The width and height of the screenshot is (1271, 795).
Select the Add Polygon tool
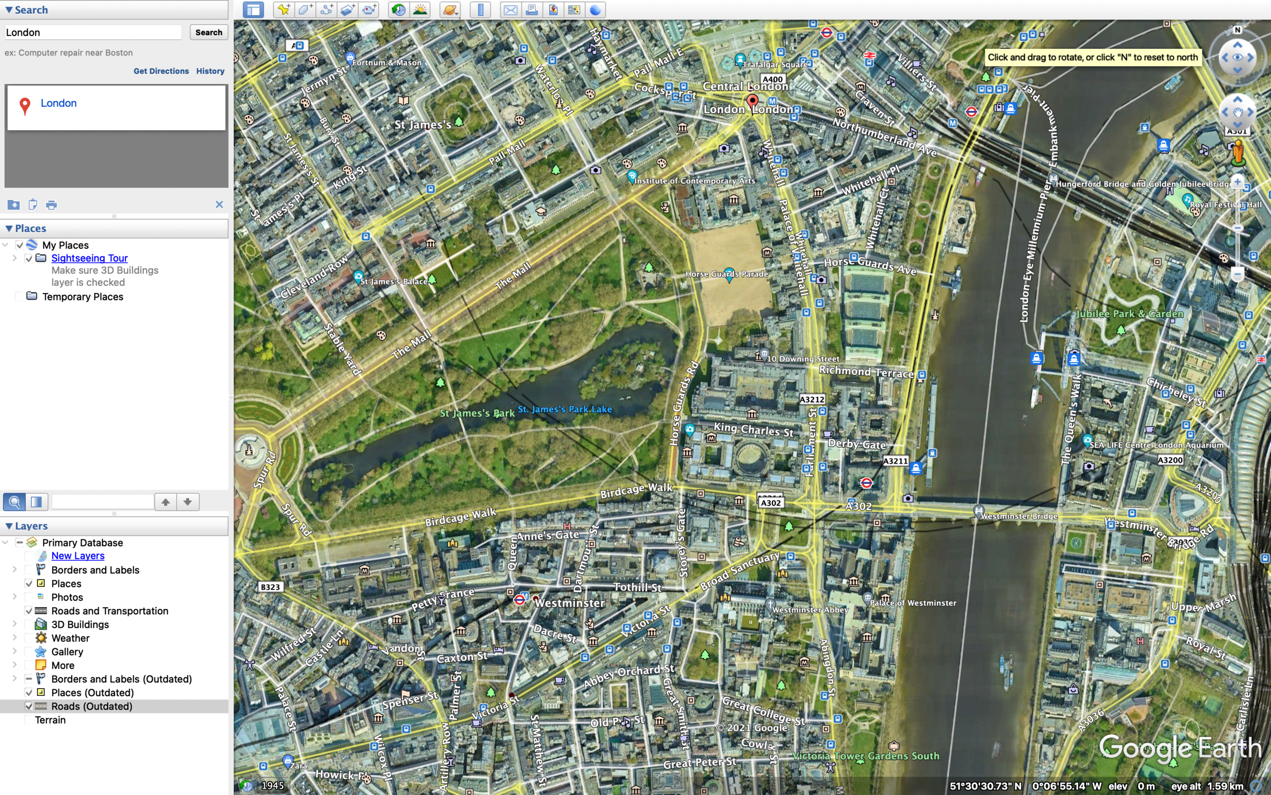[305, 10]
